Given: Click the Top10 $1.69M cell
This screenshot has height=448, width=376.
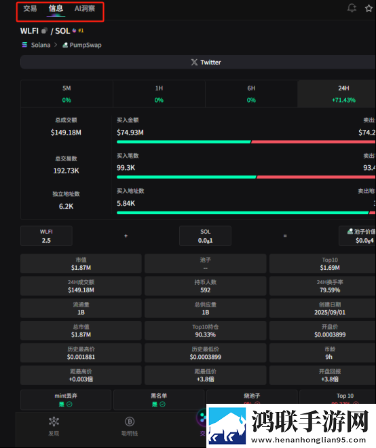Looking at the screenshot, I should tap(322, 264).
